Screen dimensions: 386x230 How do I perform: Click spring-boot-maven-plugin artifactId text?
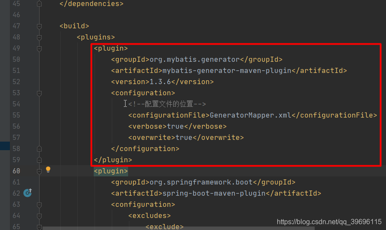pos(214,194)
